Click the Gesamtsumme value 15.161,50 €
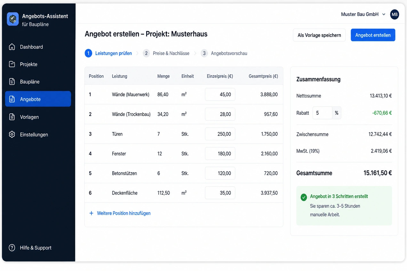 pos(378,173)
